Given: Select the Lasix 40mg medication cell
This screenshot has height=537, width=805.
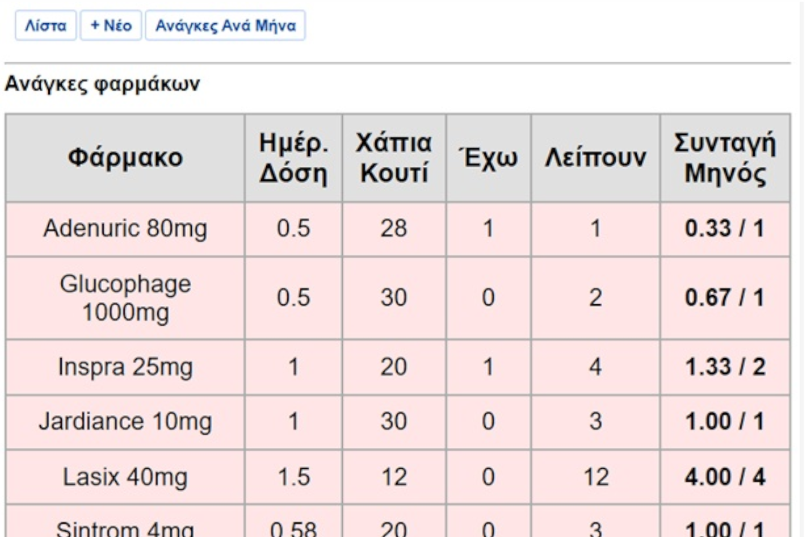Looking at the screenshot, I should (125, 477).
